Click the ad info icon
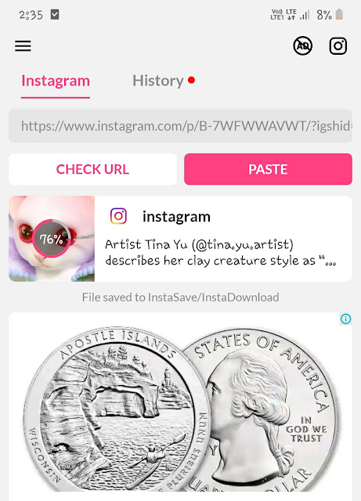361x501 pixels. [x=345, y=319]
